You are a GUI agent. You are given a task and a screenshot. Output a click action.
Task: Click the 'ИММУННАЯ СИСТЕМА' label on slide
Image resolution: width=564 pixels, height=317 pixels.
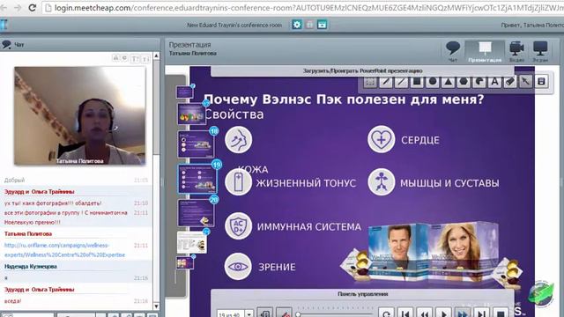click(x=309, y=227)
